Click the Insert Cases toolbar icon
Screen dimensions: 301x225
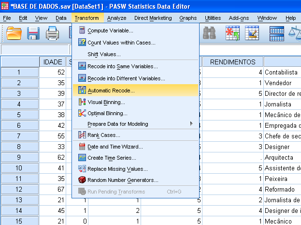tap(232, 33)
